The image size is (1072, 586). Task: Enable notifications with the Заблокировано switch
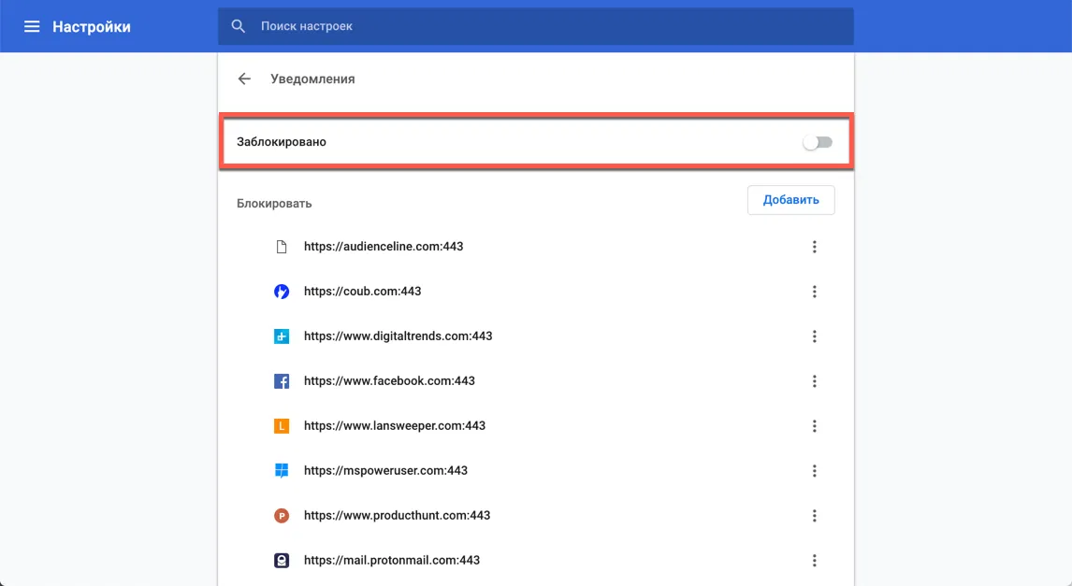(x=818, y=141)
